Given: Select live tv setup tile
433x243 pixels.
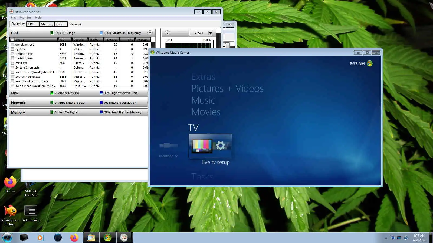Looking at the screenshot, I should tap(210, 146).
